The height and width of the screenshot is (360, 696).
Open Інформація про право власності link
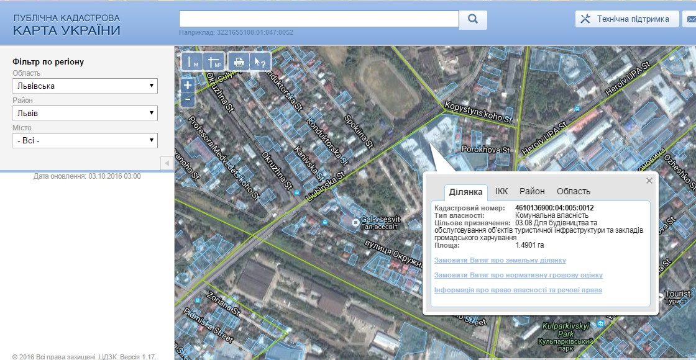518,290
